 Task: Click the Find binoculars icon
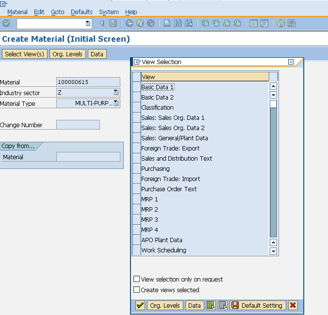pos(178,23)
